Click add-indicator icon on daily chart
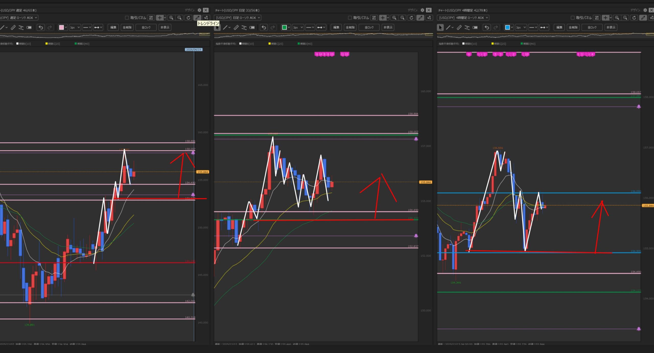The width and height of the screenshot is (654, 353). pos(429,18)
